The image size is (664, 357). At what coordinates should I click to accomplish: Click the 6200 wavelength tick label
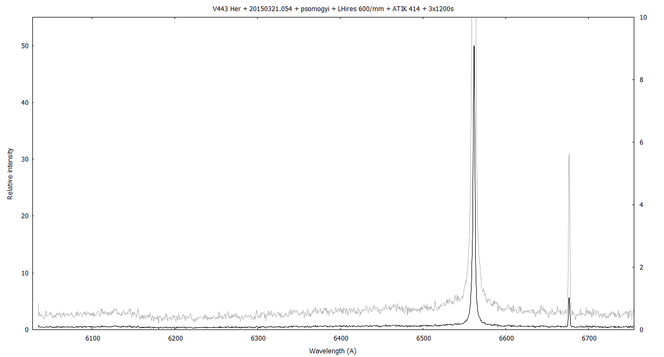tap(175, 338)
